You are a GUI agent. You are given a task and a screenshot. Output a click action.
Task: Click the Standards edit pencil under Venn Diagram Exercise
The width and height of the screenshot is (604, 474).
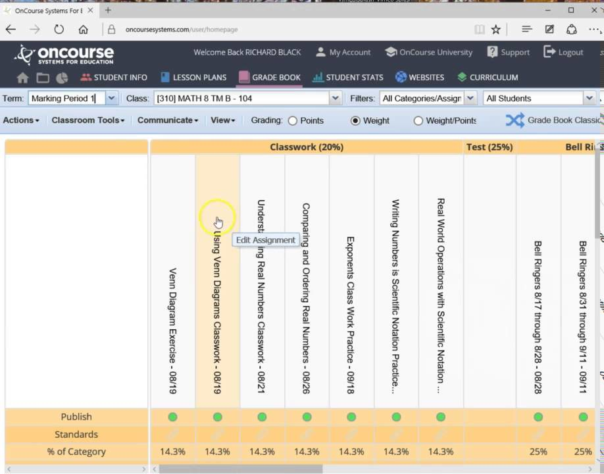172,434
